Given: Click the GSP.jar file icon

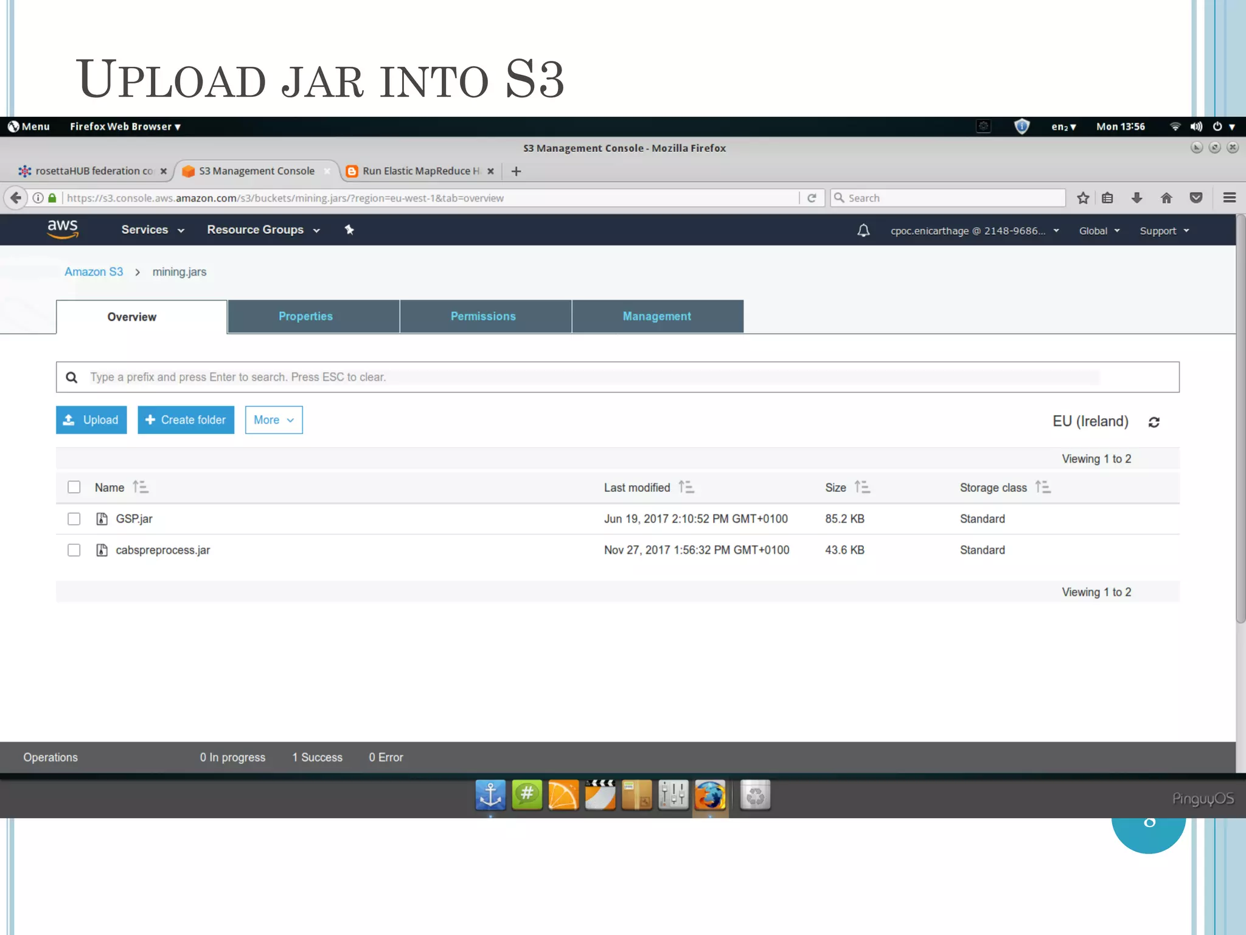Looking at the screenshot, I should 102,519.
